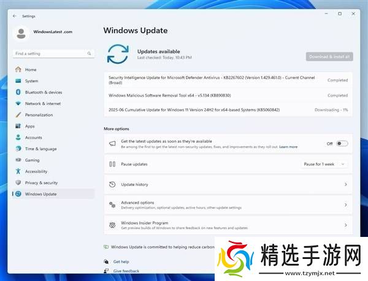The width and height of the screenshot is (368, 281).
Task: Click the search magnifier icon in sidebar
Action: coord(89,54)
